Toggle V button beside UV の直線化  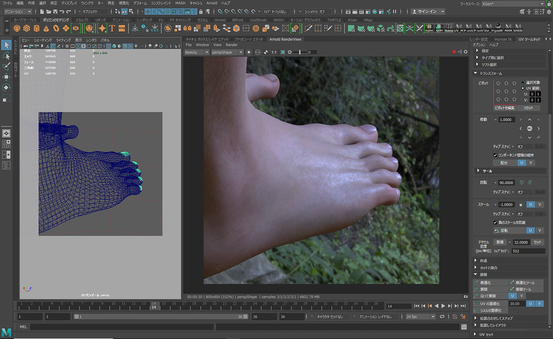[540, 304]
